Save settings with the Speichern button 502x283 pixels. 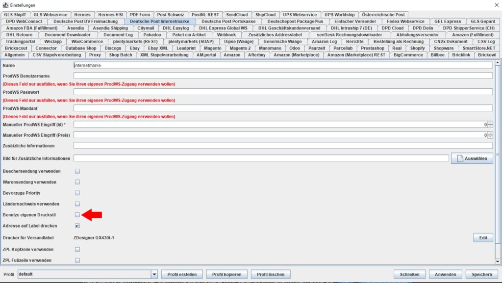pyautogui.click(x=481, y=274)
